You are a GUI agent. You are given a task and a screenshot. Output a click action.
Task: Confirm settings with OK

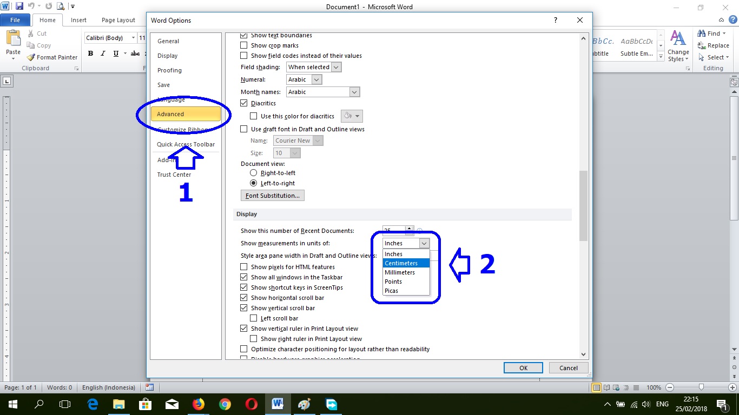tap(523, 367)
